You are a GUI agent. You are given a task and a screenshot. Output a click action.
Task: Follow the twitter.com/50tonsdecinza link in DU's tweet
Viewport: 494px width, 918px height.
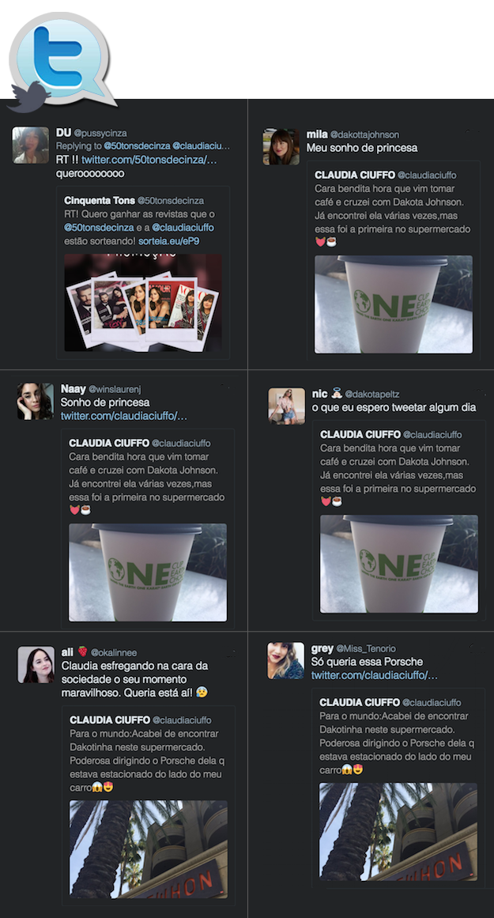tap(149, 160)
